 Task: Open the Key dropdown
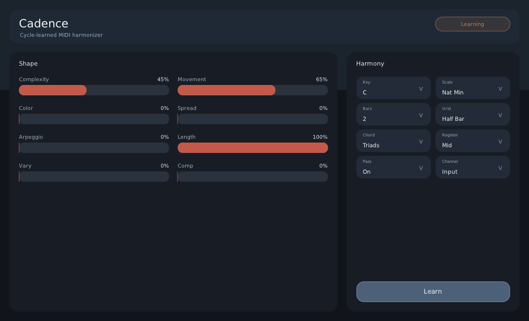[x=393, y=88]
